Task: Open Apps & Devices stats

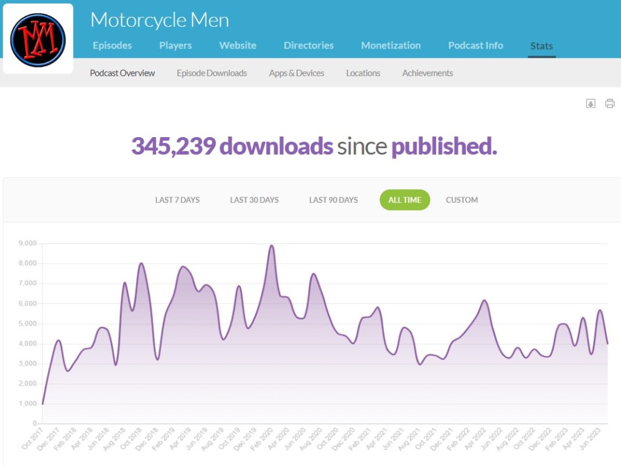Action: click(297, 73)
